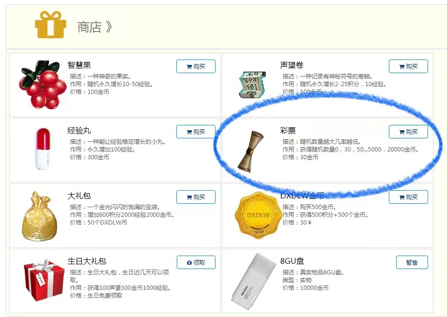Buy the DXDLW金币 coins
Viewport: 447px width, 317px height.
pyautogui.click(x=408, y=197)
